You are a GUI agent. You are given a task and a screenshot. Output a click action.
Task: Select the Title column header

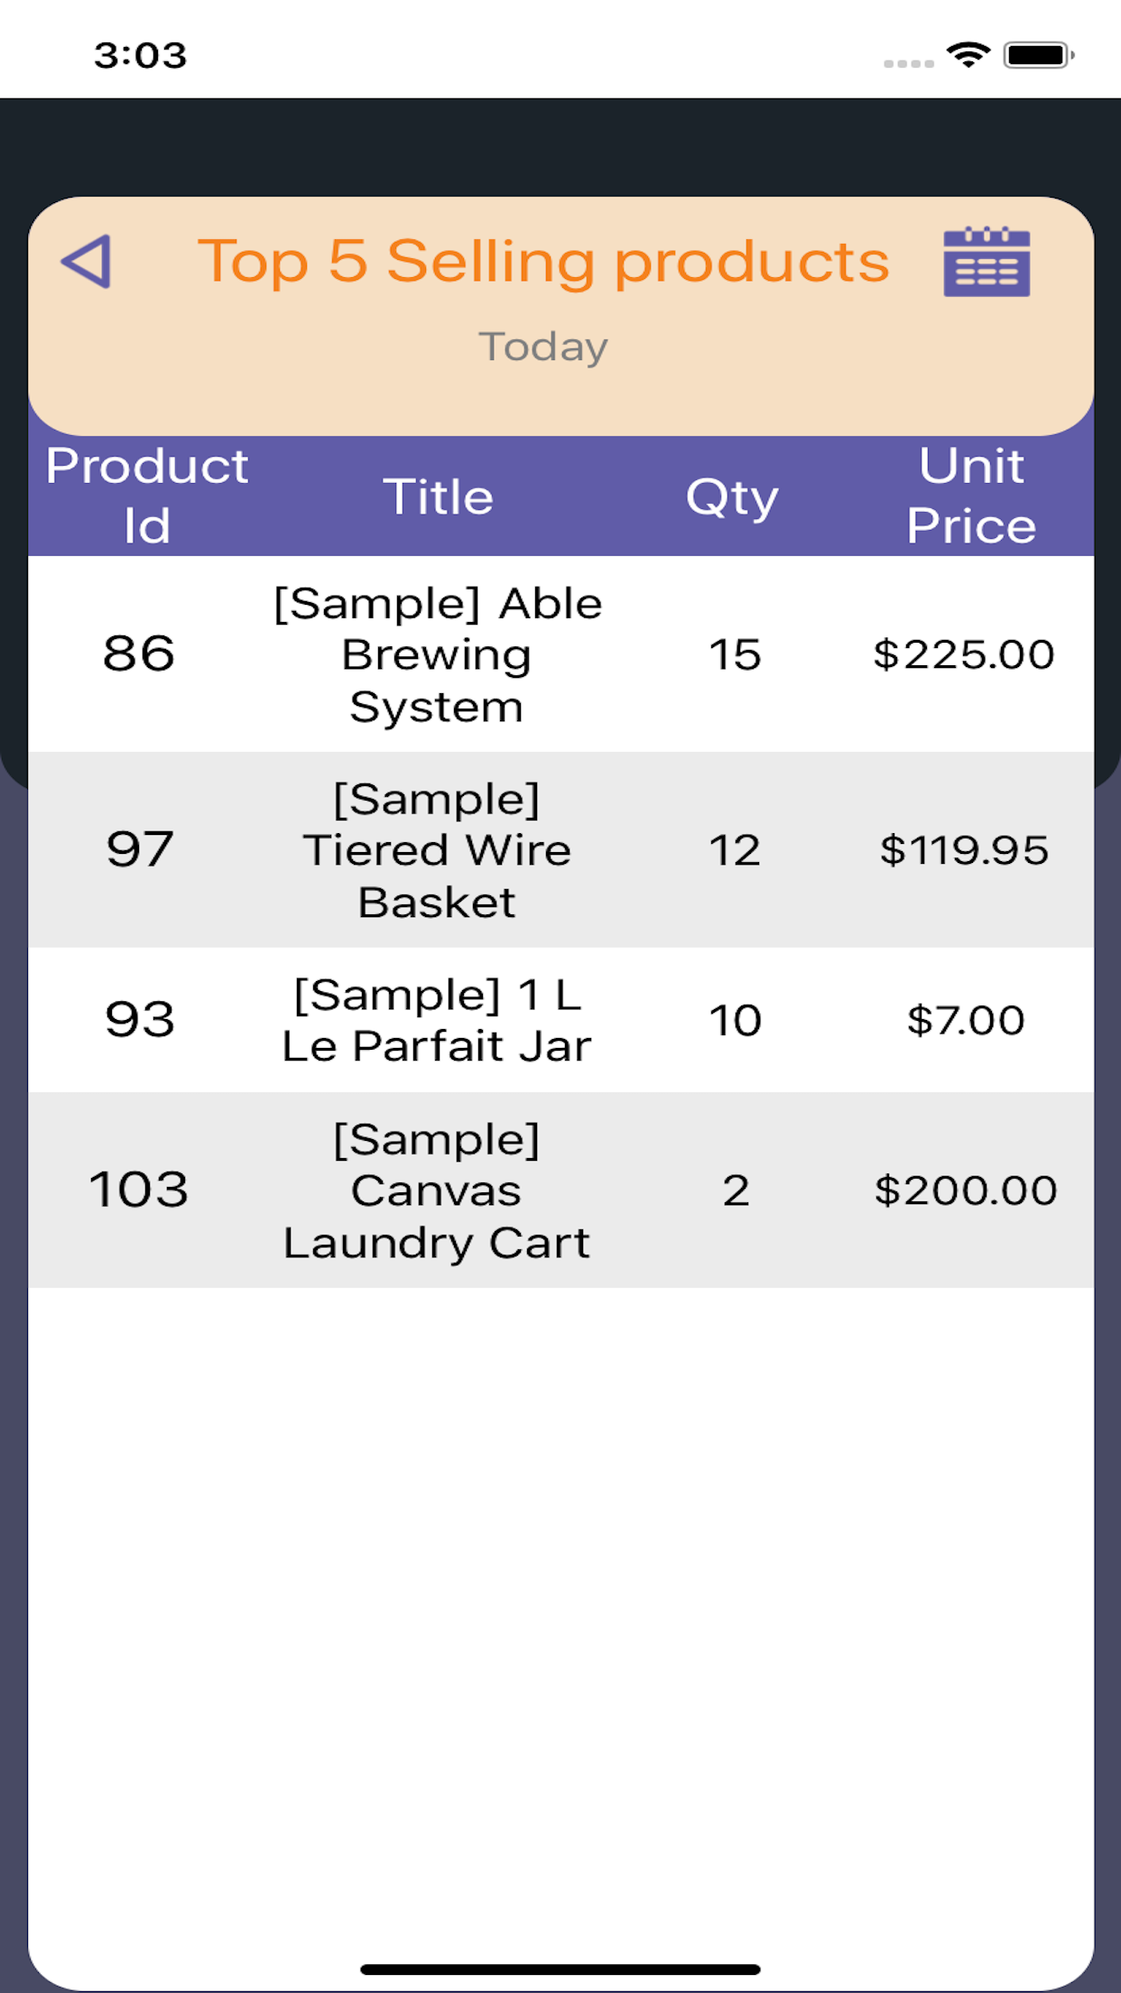point(438,496)
